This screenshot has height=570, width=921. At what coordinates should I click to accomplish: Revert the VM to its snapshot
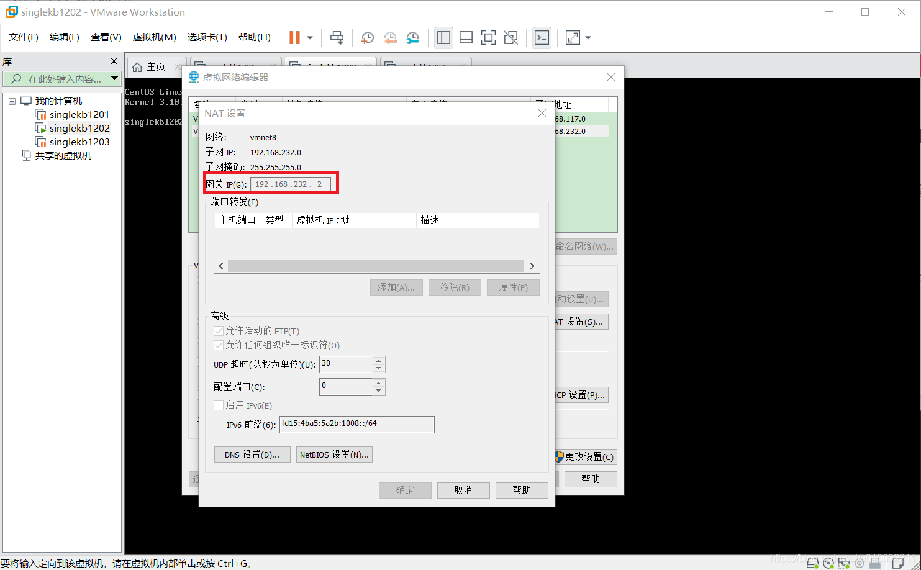[390, 37]
